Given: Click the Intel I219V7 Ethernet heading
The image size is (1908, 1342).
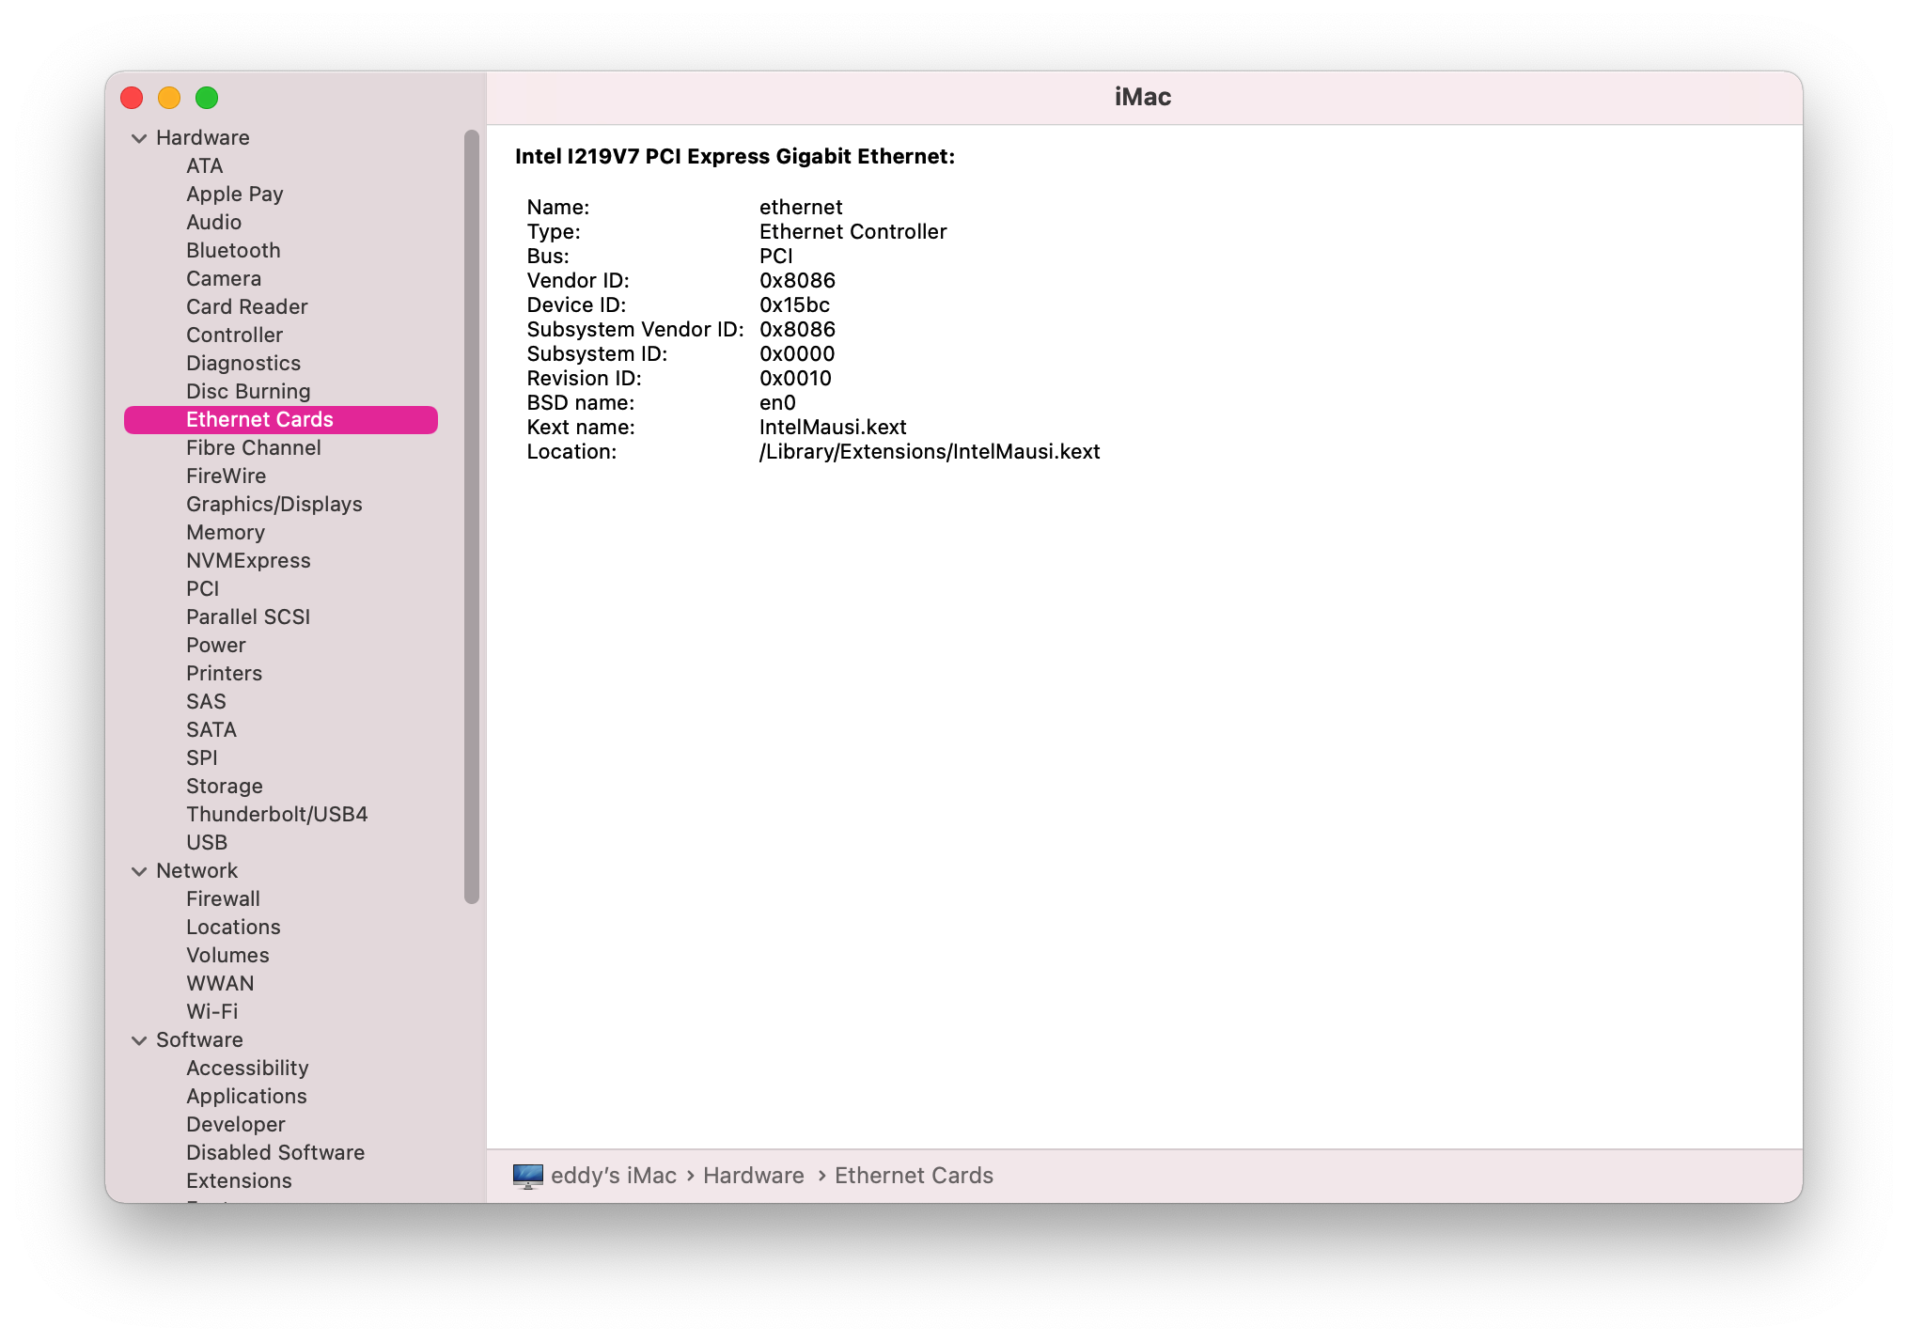Looking at the screenshot, I should point(734,157).
